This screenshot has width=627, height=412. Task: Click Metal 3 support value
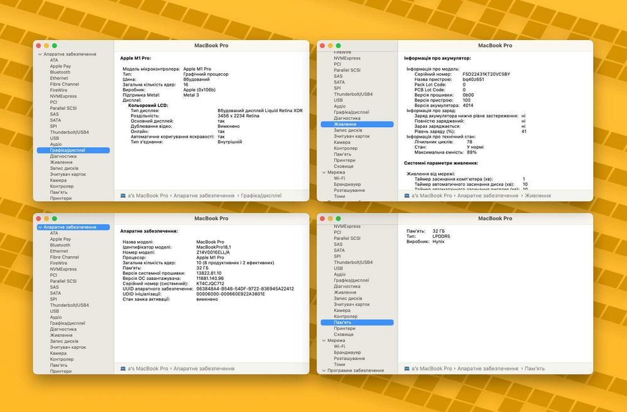(191, 95)
